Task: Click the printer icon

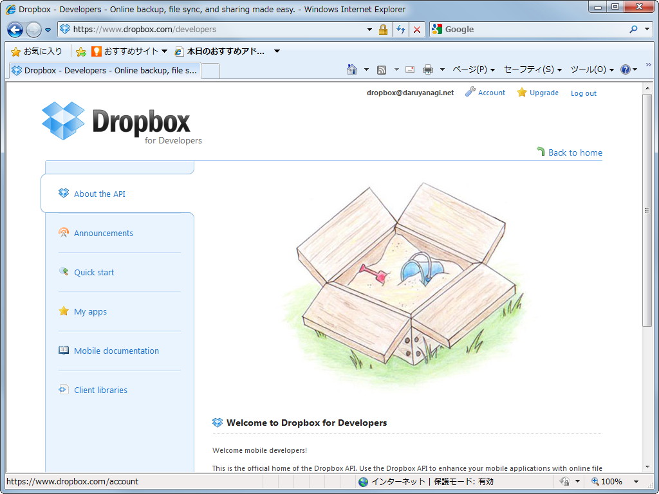Action: (428, 69)
